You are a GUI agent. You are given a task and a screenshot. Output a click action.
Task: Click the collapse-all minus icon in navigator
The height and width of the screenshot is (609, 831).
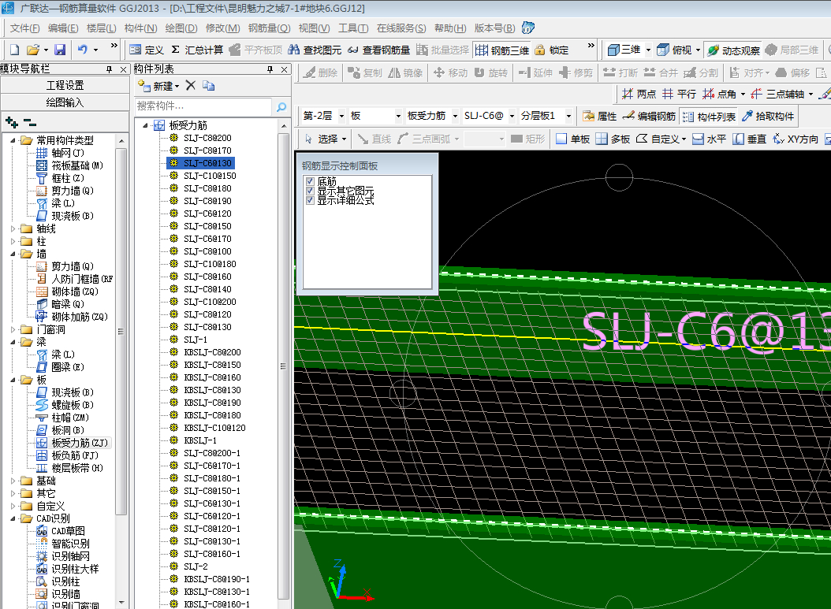[x=30, y=122]
